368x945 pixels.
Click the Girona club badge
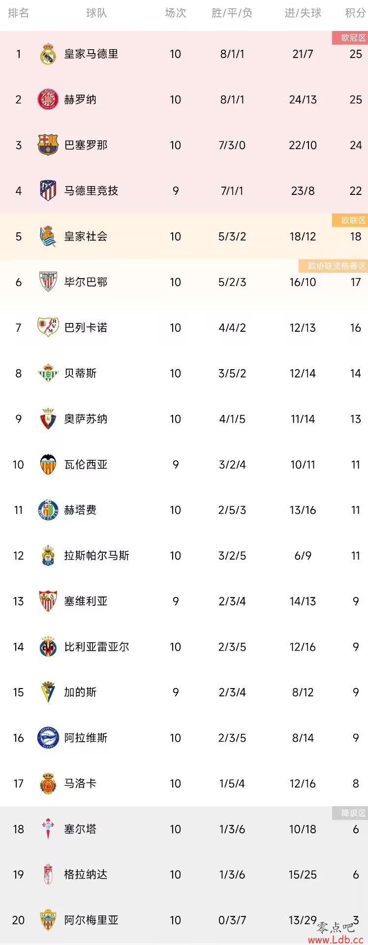(x=48, y=99)
